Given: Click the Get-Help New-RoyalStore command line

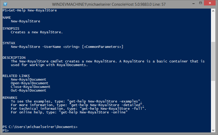Looking at the screenshot, I should pyautogui.click(x=30, y=10).
